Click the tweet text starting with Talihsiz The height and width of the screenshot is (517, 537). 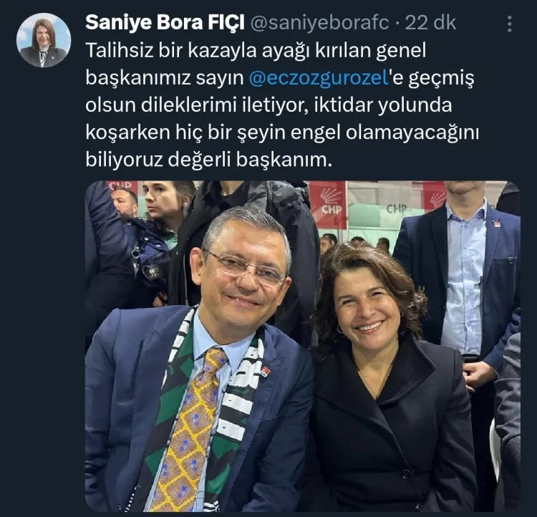pyautogui.click(x=282, y=105)
